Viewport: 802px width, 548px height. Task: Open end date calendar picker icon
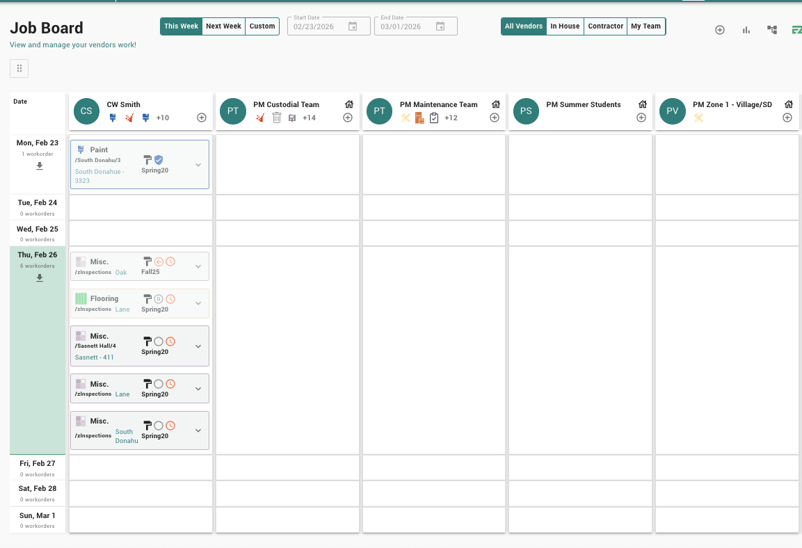tap(440, 26)
